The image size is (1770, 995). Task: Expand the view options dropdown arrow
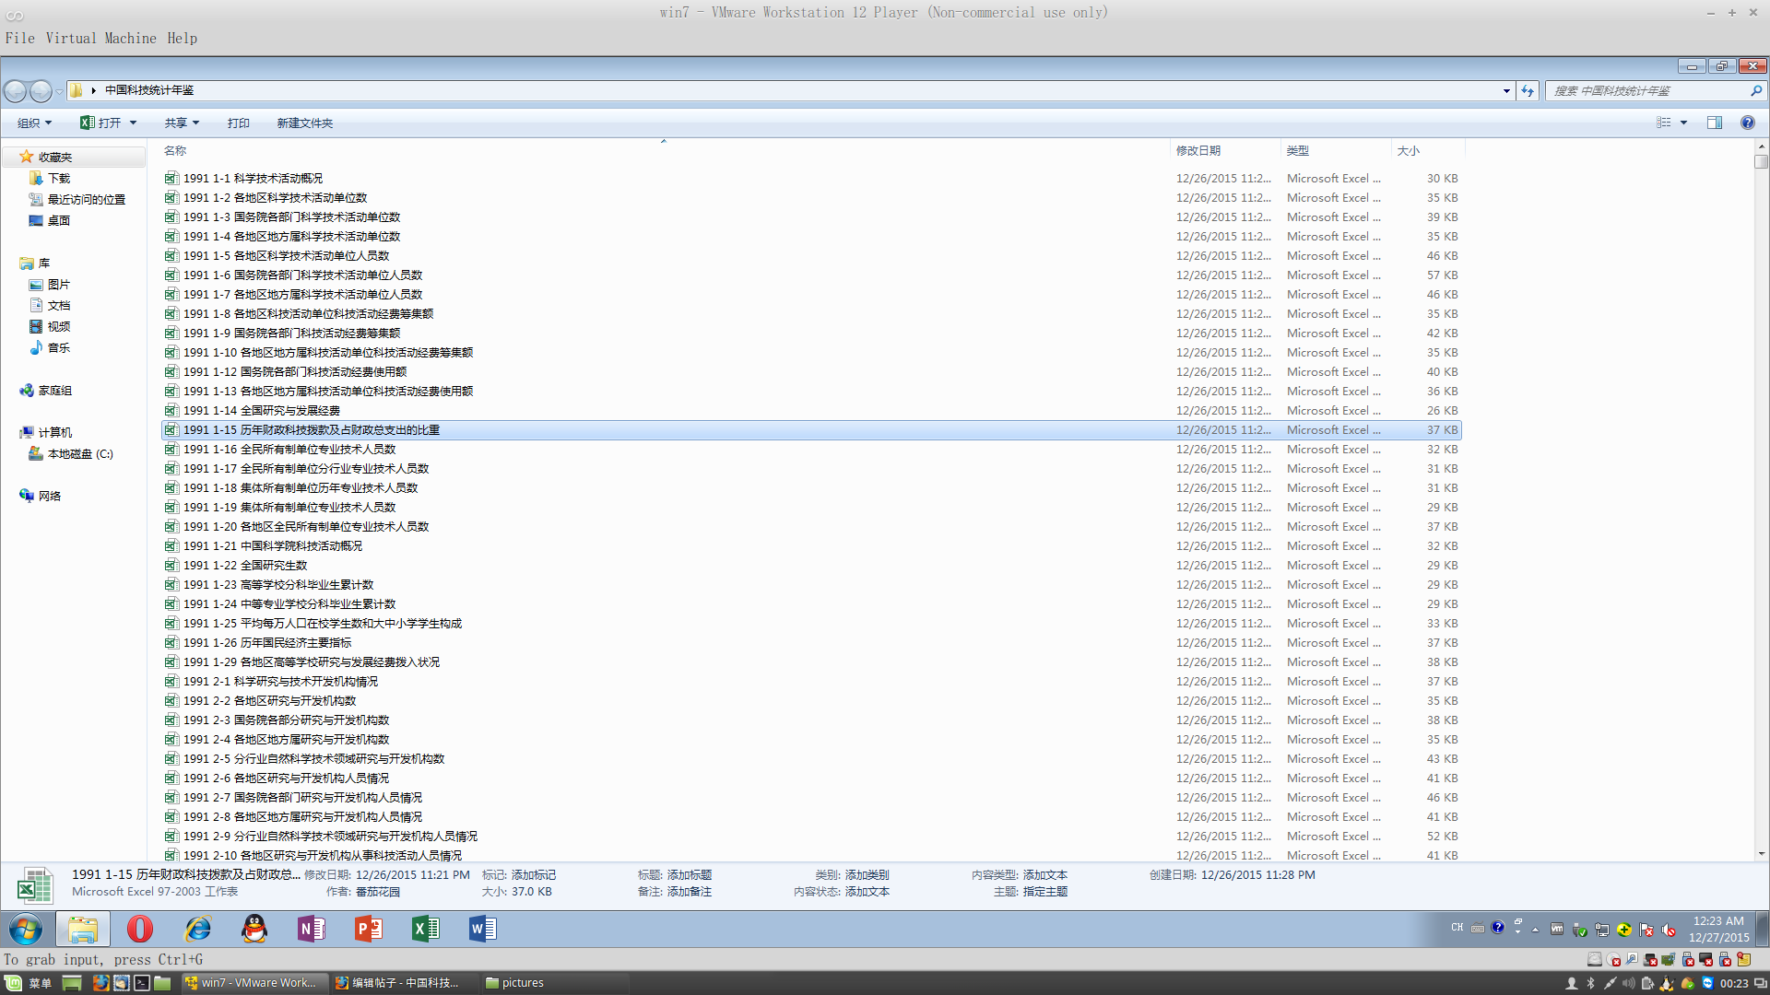pos(1683,123)
